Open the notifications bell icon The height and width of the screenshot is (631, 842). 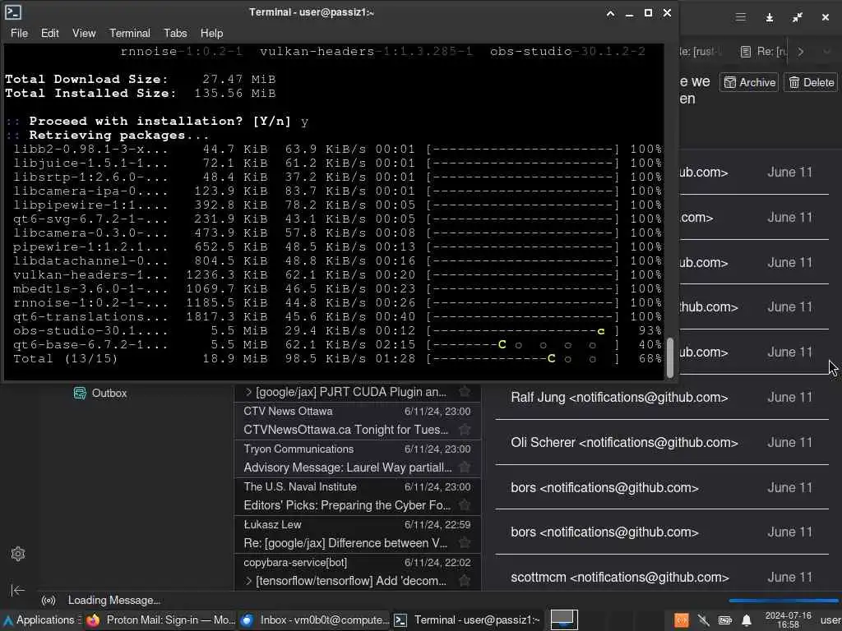click(x=747, y=620)
